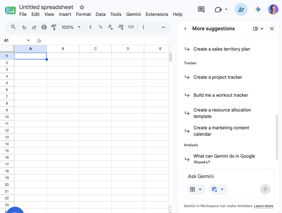Select column D header
This screenshot has height=213, width=282.
tap(128, 49)
